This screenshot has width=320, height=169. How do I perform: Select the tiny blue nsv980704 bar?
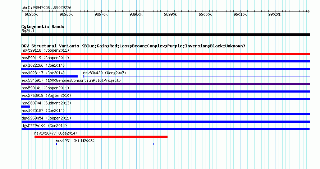(x=26, y=107)
